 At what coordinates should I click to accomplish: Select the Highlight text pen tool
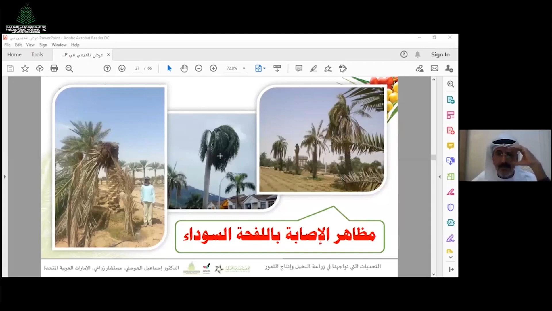click(x=313, y=68)
